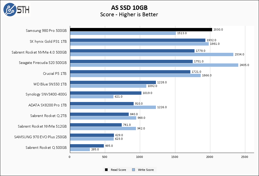The width and height of the screenshot is (259, 176).
Task: Click the 2334.0 value label
Action: pos(239,54)
